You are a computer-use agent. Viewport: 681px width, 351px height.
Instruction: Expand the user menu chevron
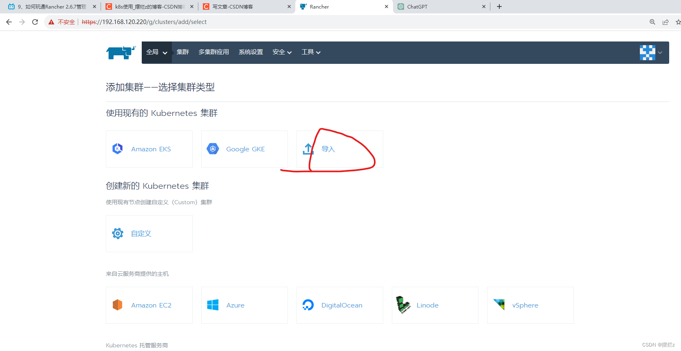[x=660, y=52]
